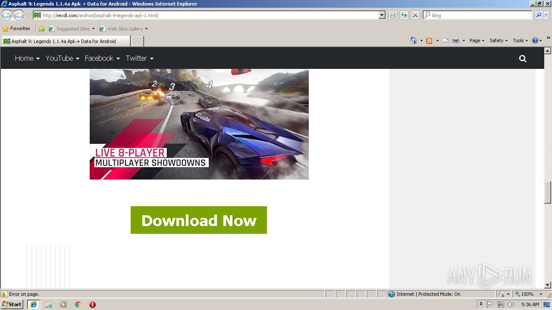Expand the Home button dropdown arrow

(x=421, y=40)
